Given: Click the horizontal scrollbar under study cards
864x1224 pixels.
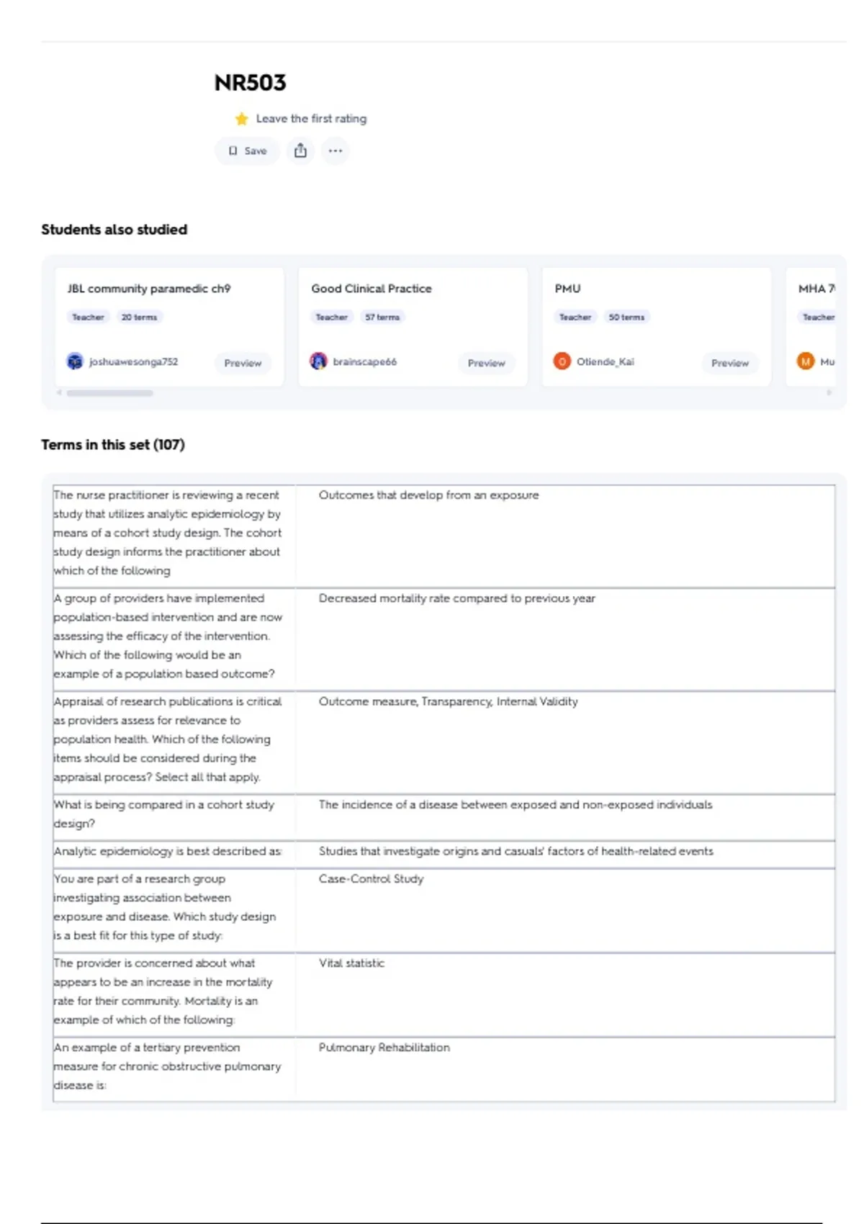Looking at the screenshot, I should 109,393.
